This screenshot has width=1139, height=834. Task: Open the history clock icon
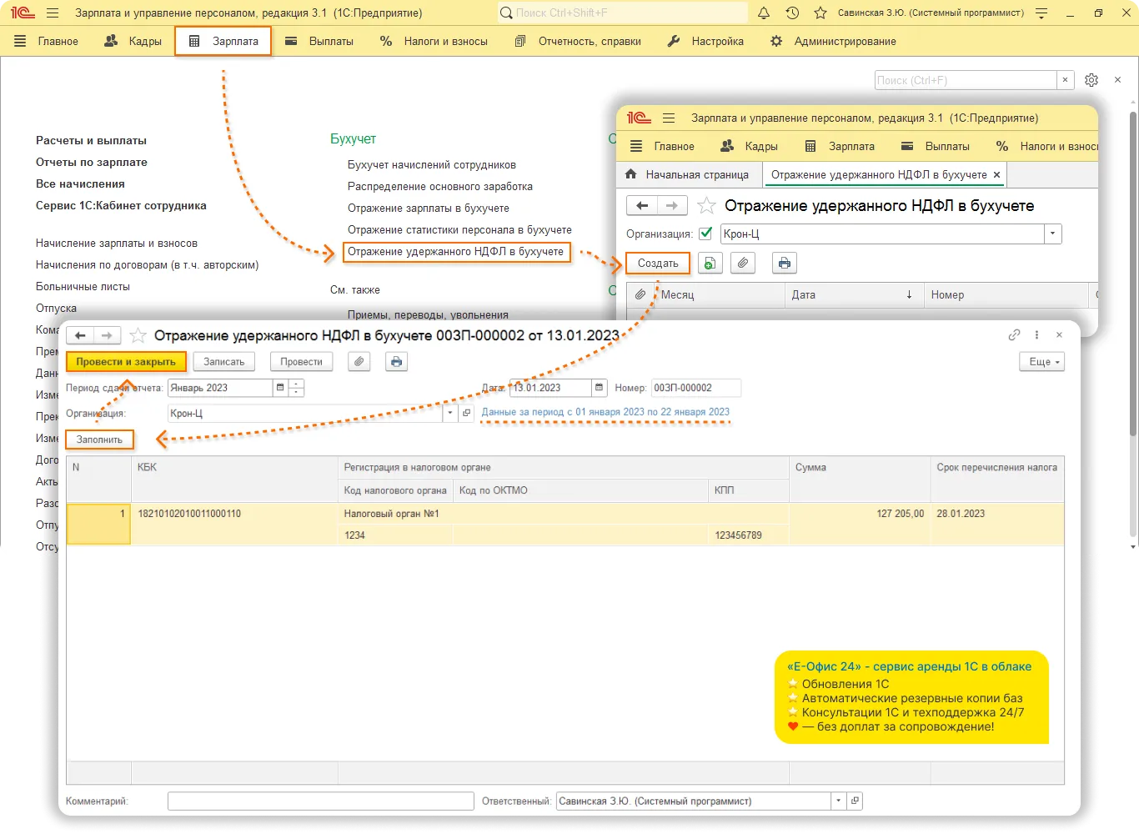[792, 13]
